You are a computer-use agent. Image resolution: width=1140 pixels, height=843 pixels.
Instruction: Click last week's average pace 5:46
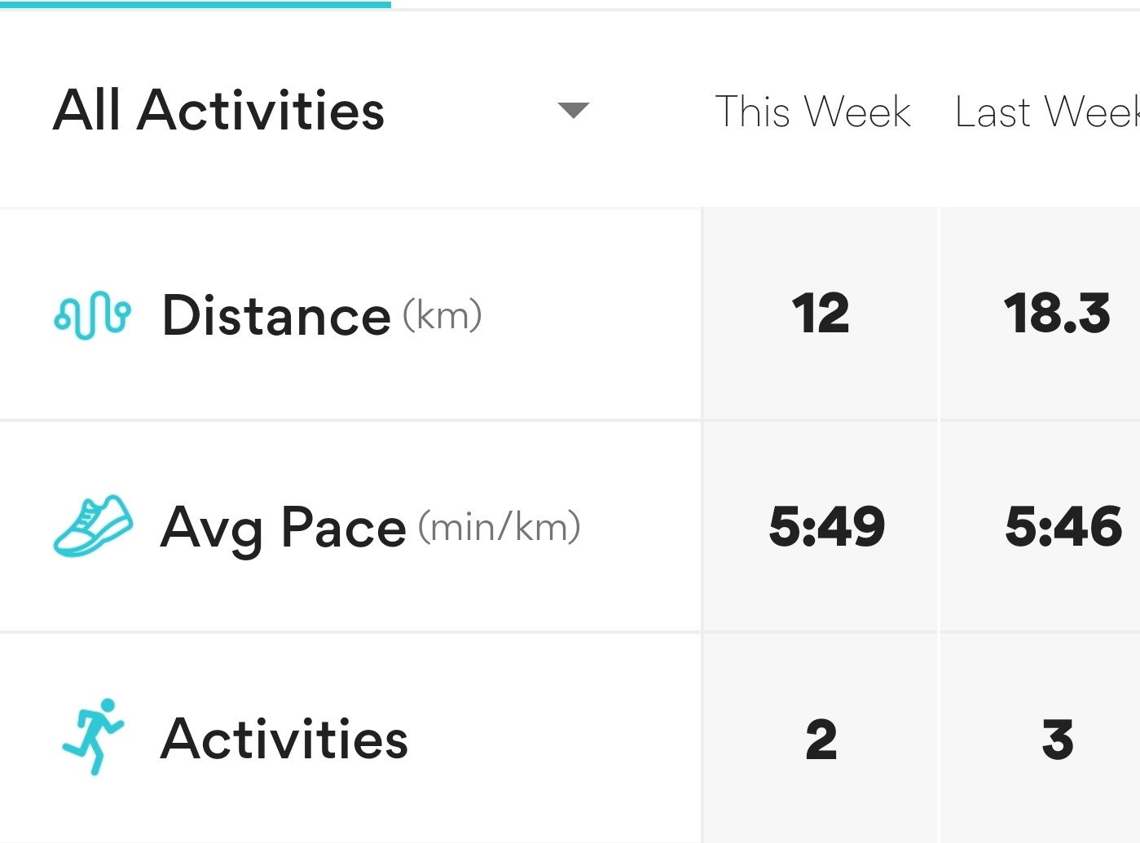click(1063, 525)
